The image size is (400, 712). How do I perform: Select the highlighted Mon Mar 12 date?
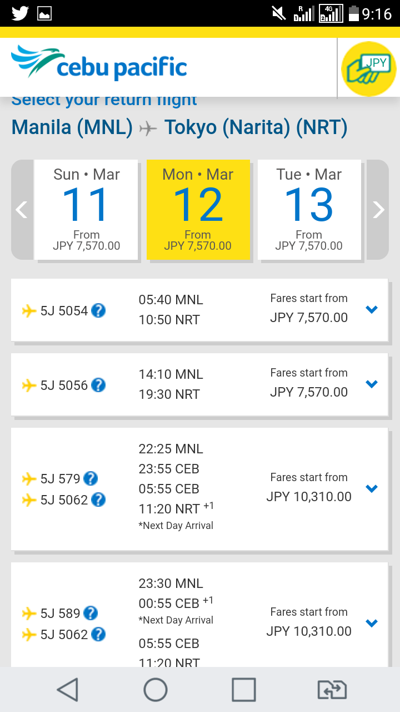(198, 210)
